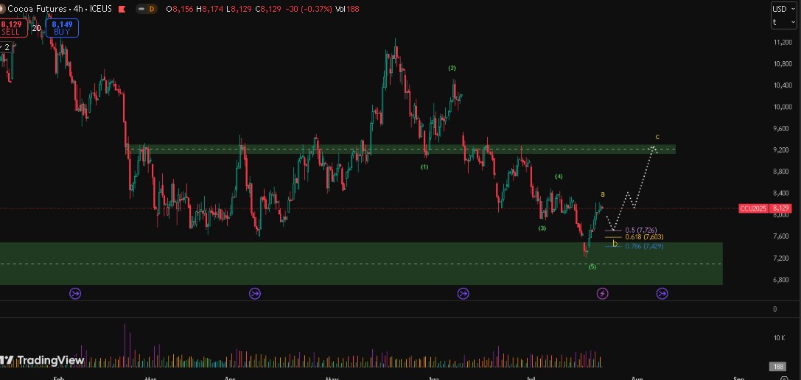Screen dimensions: 801x380
Task: Click the 7,200 price scale label
Action: tap(782, 258)
